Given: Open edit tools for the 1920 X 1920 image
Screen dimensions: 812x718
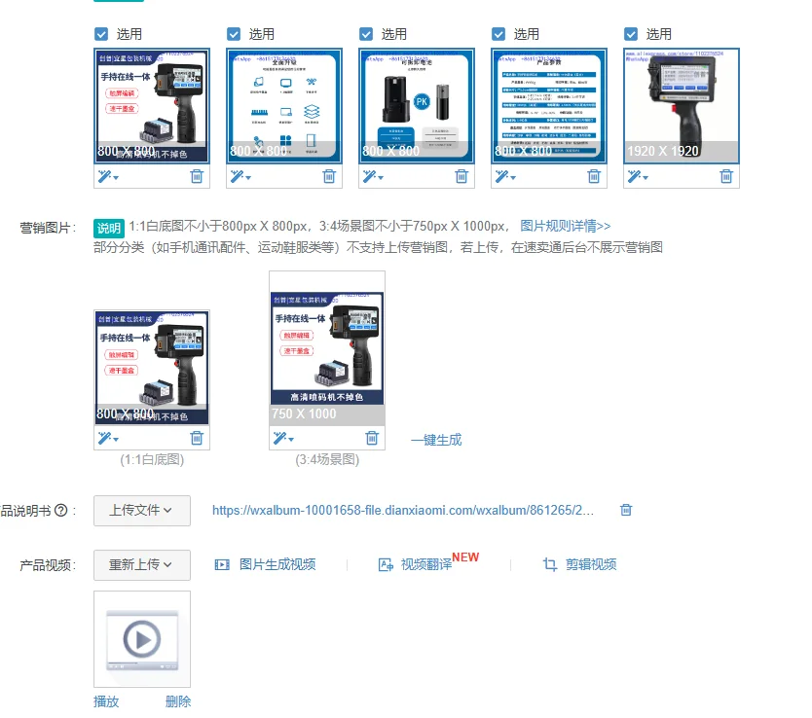Looking at the screenshot, I should pyautogui.click(x=638, y=177).
